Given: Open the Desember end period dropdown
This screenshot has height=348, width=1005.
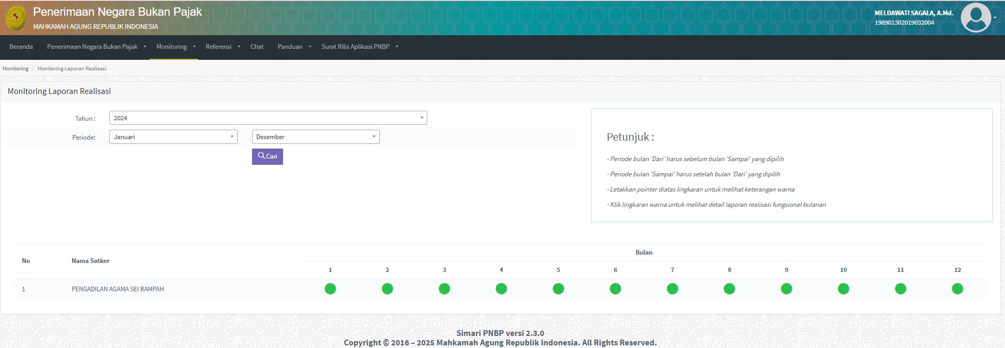Looking at the screenshot, I should (316, 137).
